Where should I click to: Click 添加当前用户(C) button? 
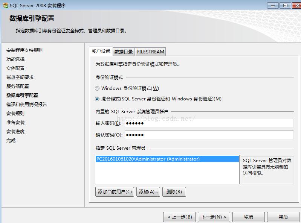115,192
